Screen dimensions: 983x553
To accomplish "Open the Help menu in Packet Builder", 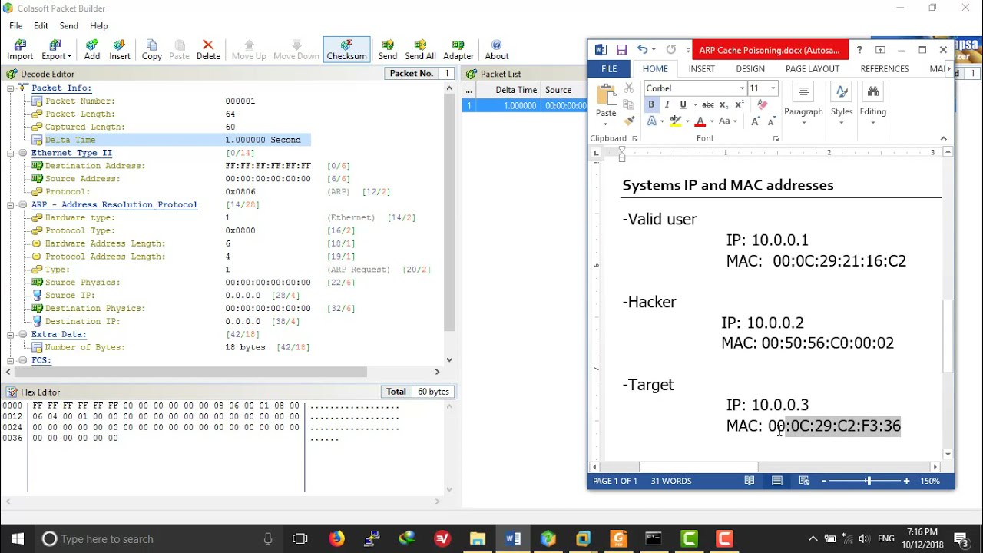I will [98, 26].
